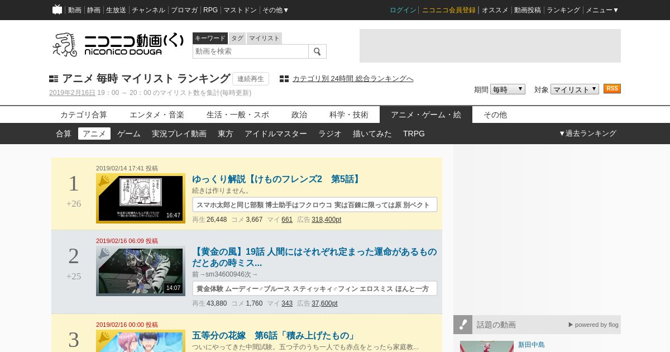Click the pen icon in 話題の動画 header
Viewport: 670px width, 352px height.
(x=463, y=325)
